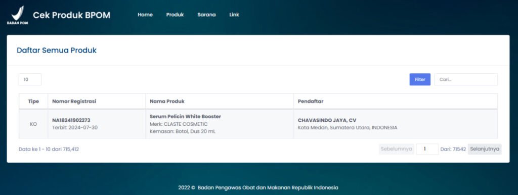
Task: Select registration number NA18241902273
Action: [x=71, y=120]
